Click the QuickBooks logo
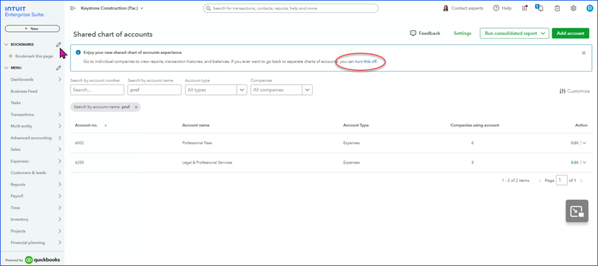 click(42, 260)
